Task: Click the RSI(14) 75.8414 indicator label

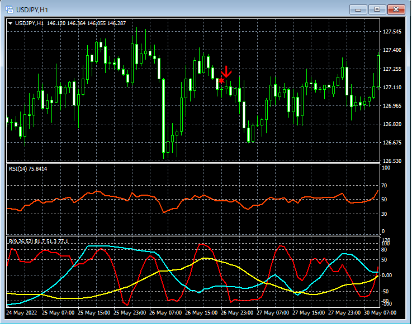Action: pyautogui.click(x=28, y=169)
